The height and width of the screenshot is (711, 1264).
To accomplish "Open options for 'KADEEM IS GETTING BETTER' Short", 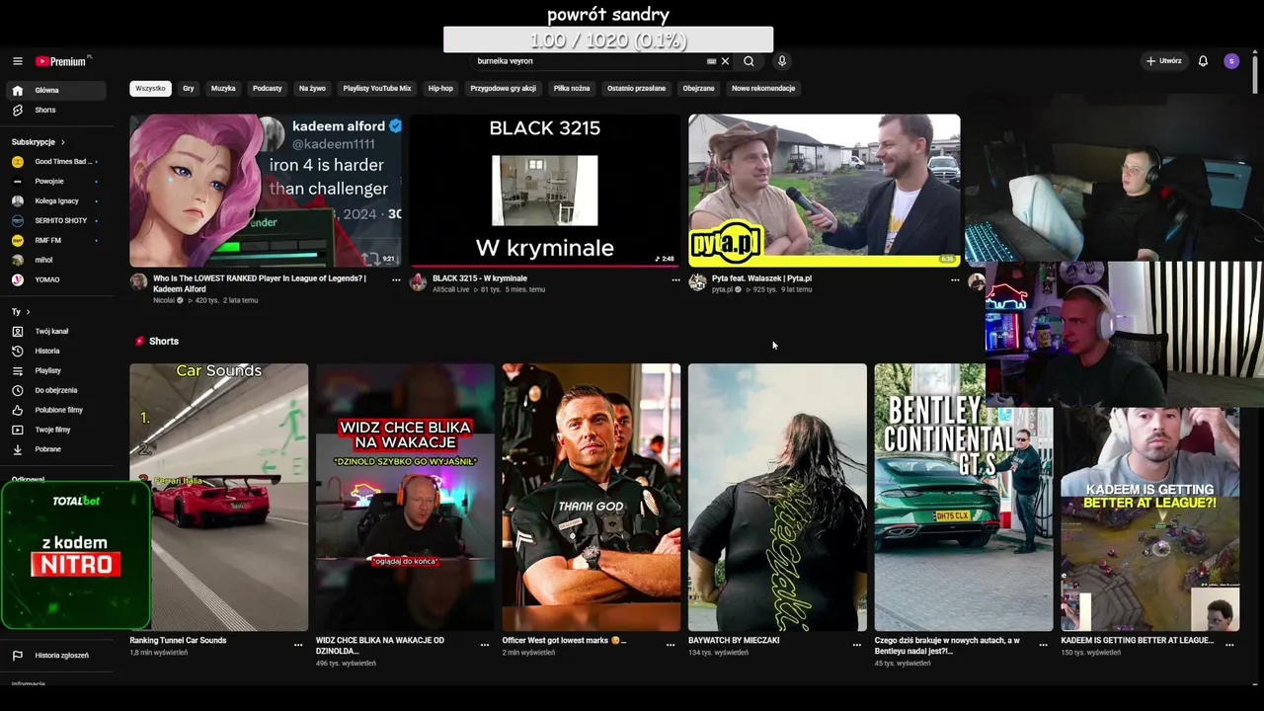I will click(1228, 645).
